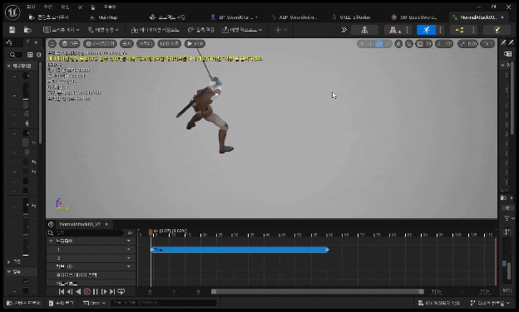Switch to the SM_BasicSword tab

coord(413,17)
